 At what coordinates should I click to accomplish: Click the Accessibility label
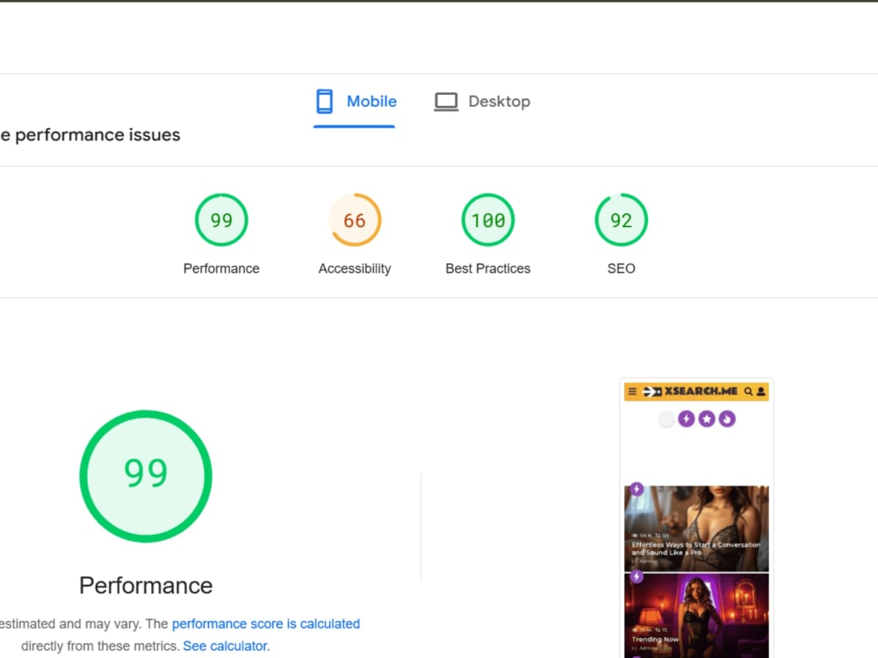355,268
